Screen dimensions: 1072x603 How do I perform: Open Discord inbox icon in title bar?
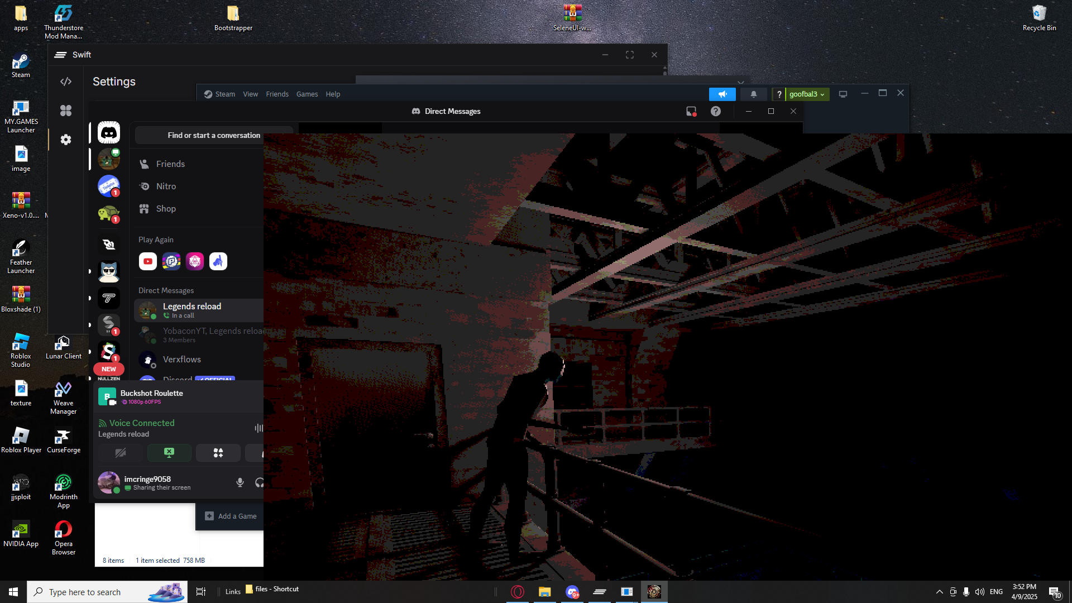[x=691, y=111]
